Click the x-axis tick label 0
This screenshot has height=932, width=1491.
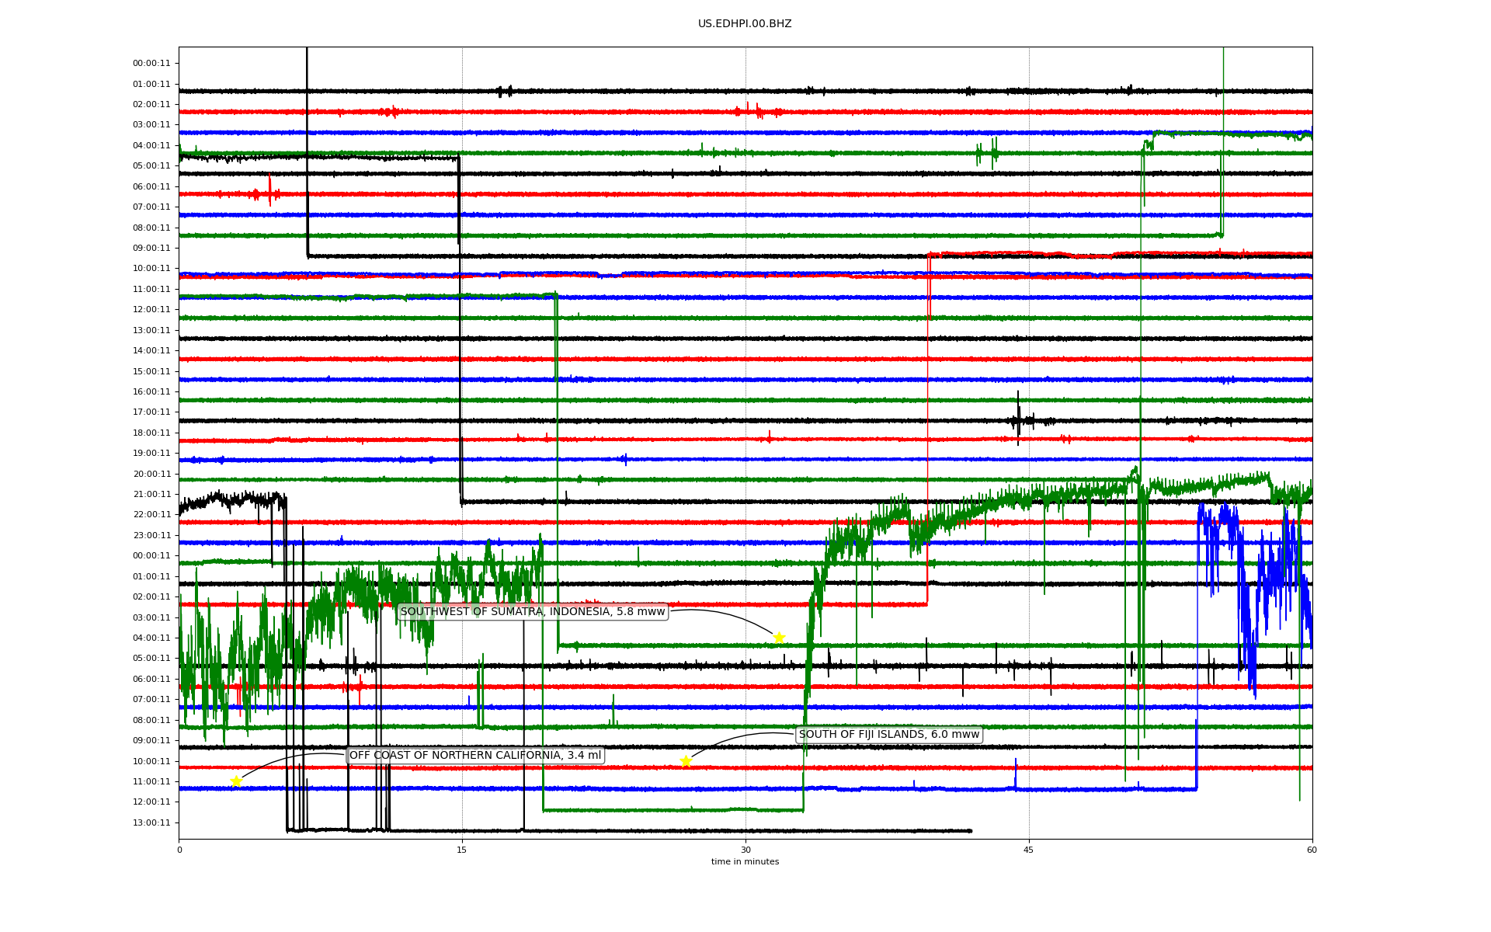tap(179, 850)
